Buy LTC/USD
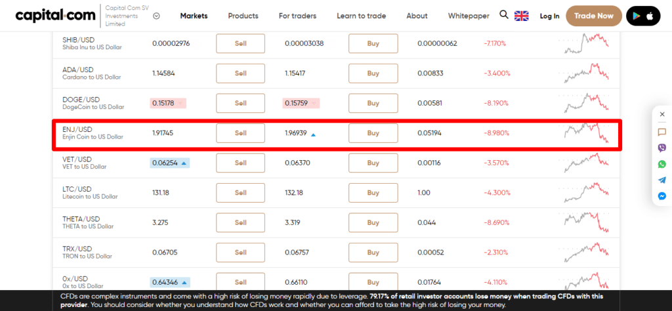 click(x=373, y=193)
